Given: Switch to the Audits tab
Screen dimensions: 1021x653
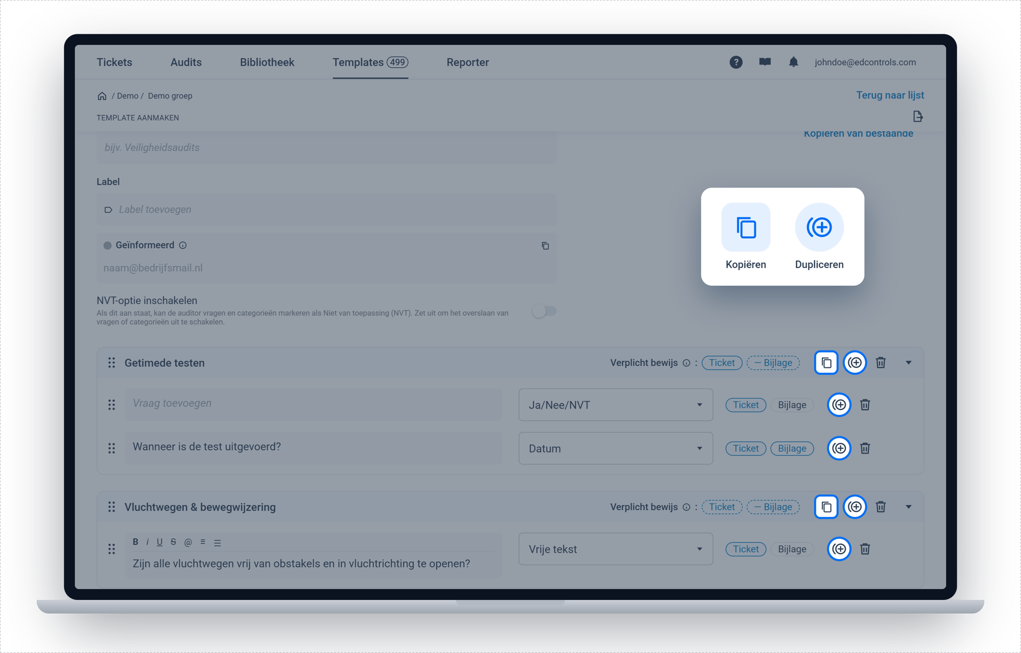Looking at the screenshot, I should 186,62.
